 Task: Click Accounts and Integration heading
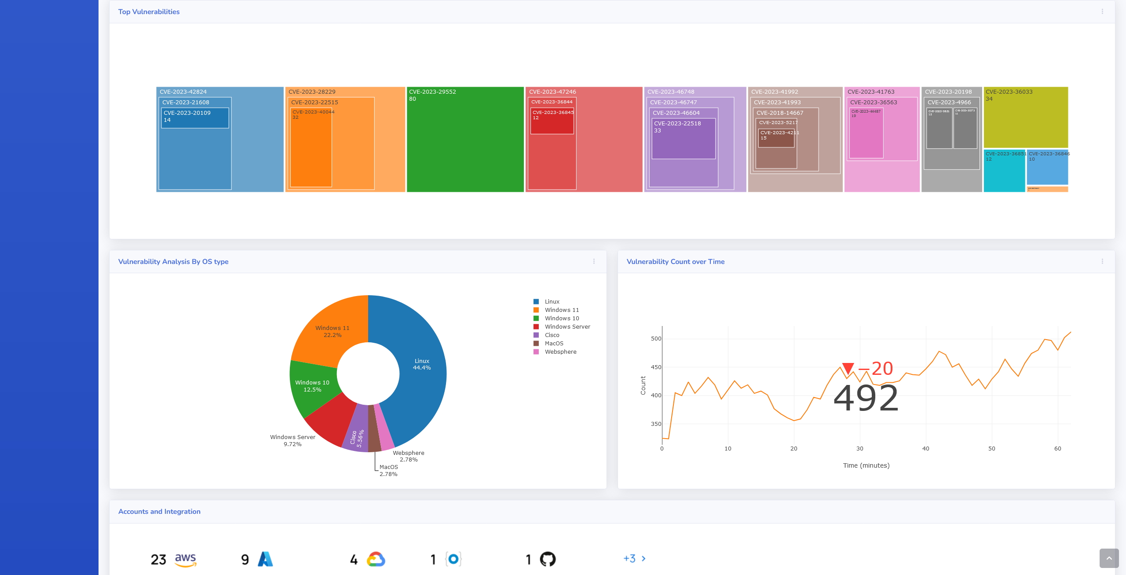[159, 512]
